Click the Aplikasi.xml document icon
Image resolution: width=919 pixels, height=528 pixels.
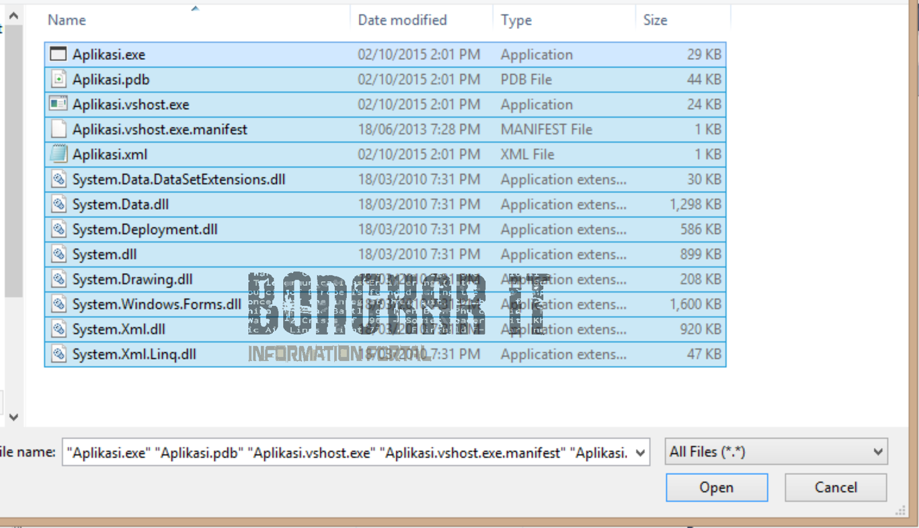coord(58,154)
